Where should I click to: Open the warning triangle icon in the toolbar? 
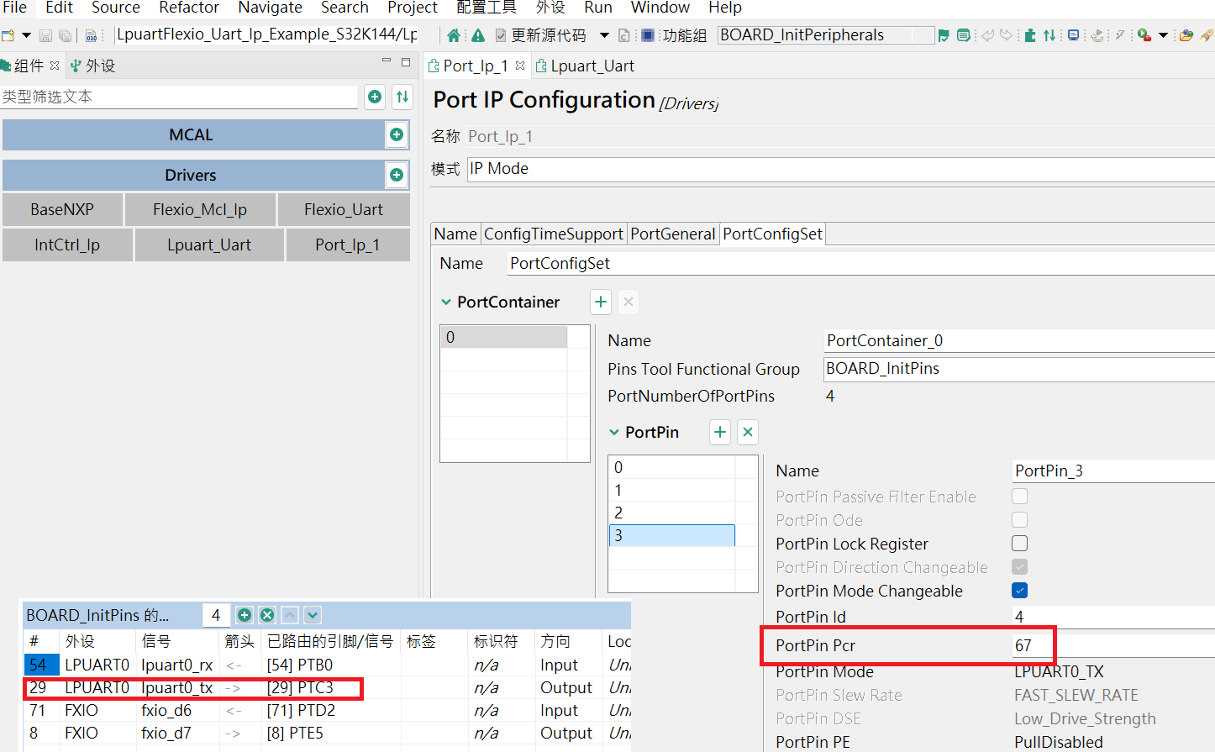point(478,35)
